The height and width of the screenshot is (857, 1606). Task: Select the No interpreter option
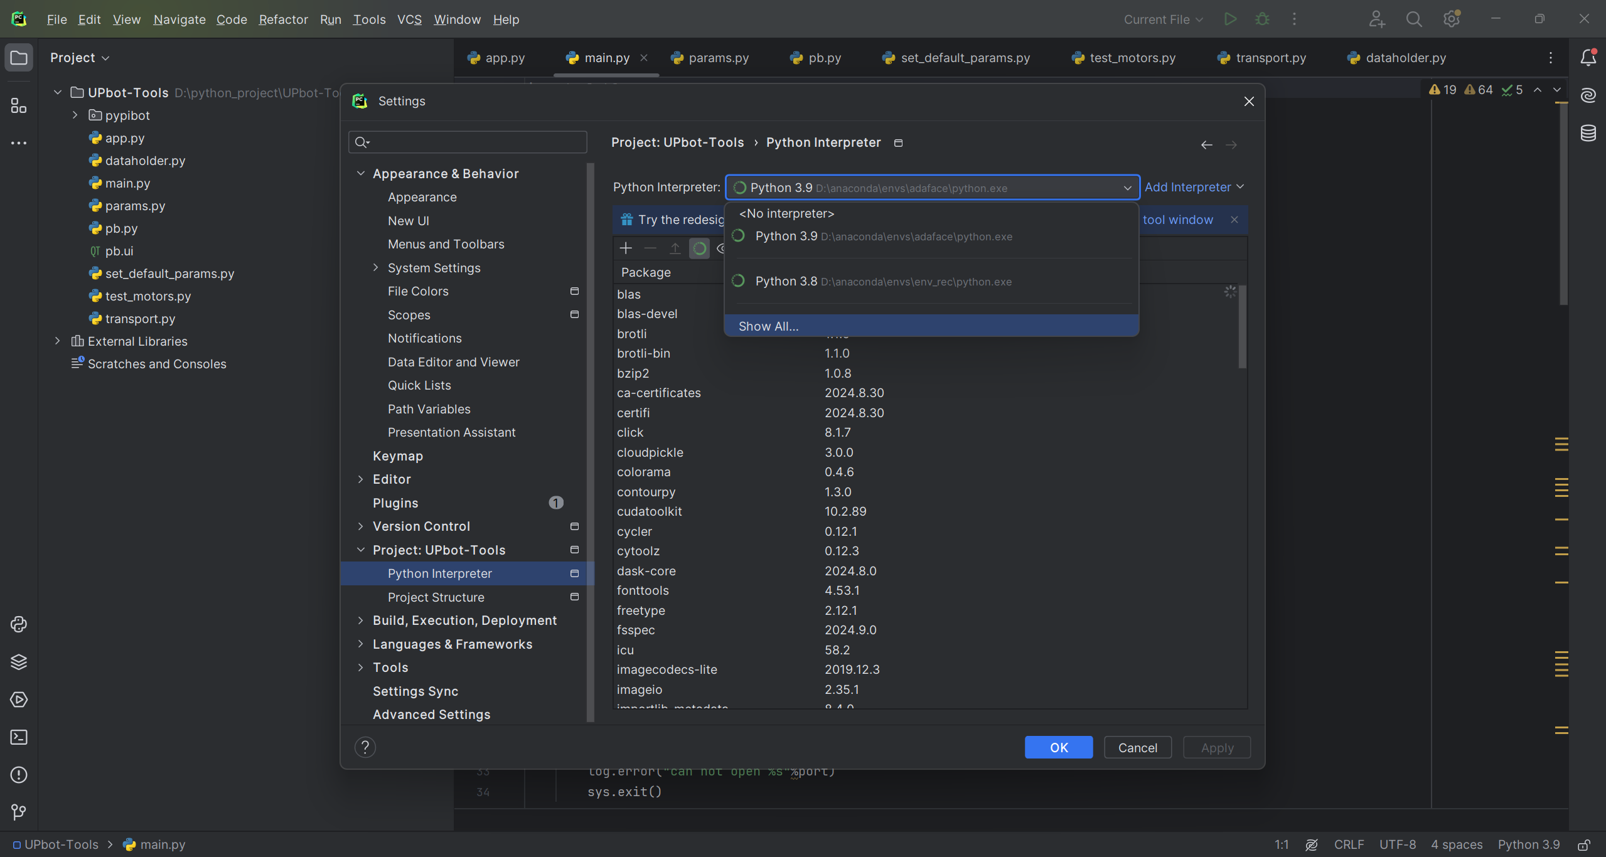click(786, 213)
